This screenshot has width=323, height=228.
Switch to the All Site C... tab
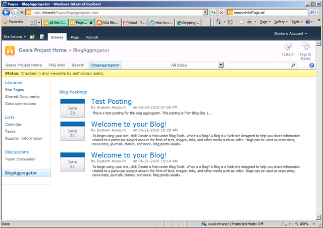click(55, 23)
